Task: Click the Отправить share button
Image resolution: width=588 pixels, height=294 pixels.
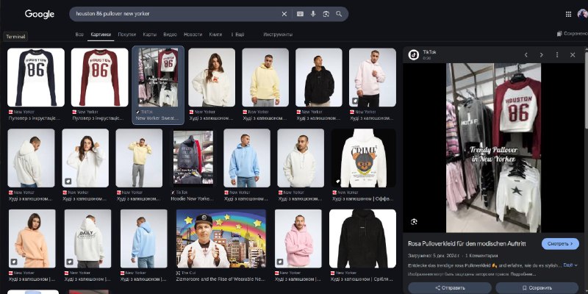Action: (450, 288)
